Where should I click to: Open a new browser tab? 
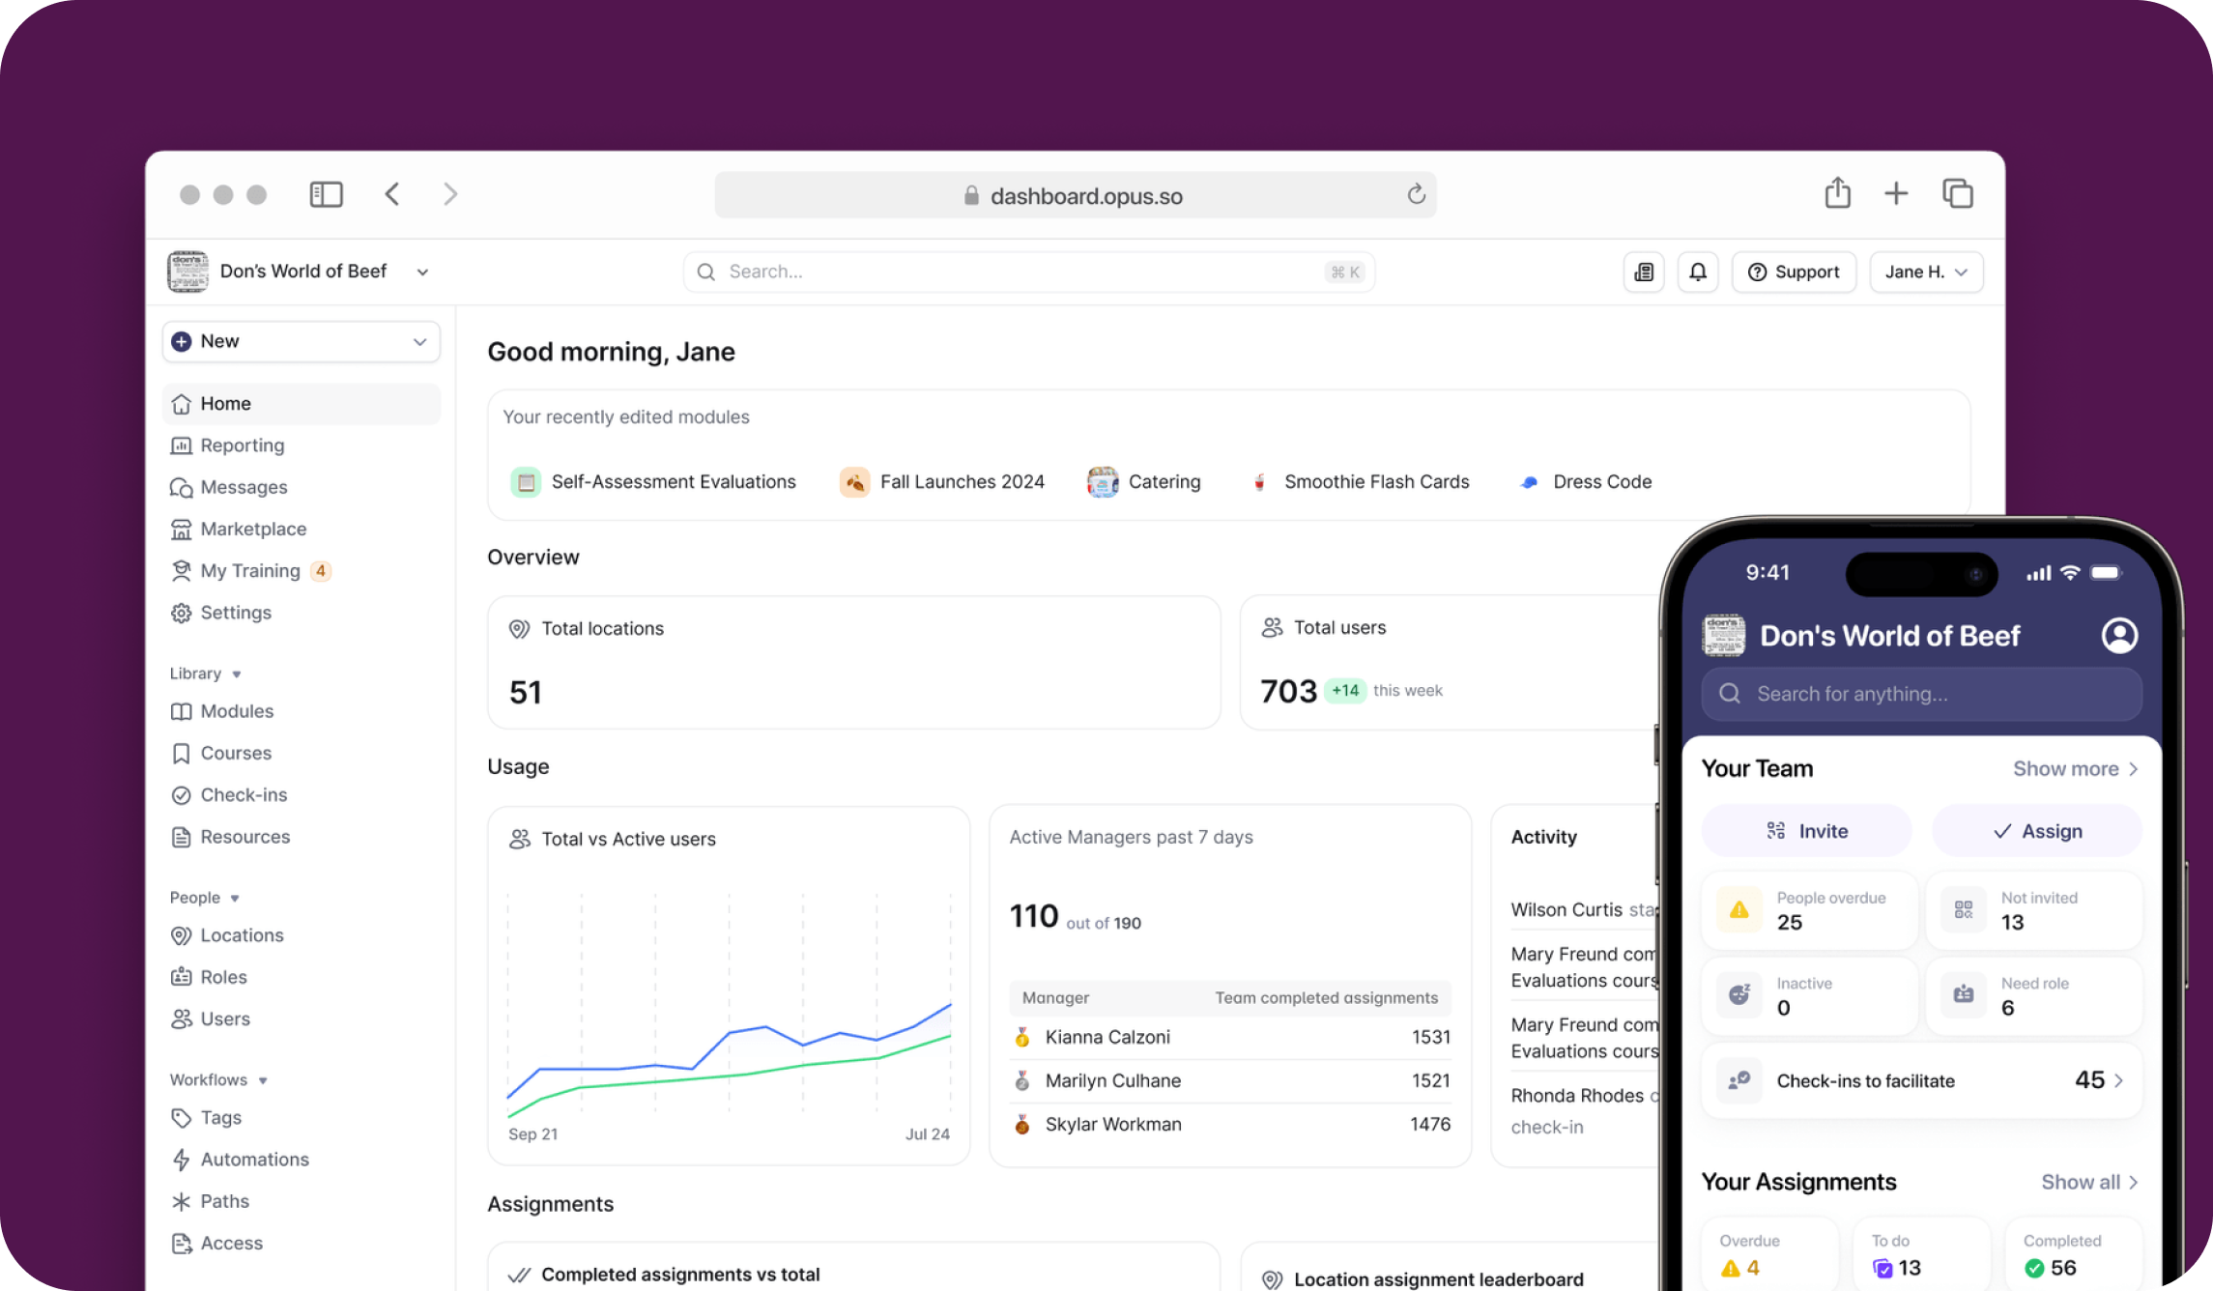(x=1896, y=193)
